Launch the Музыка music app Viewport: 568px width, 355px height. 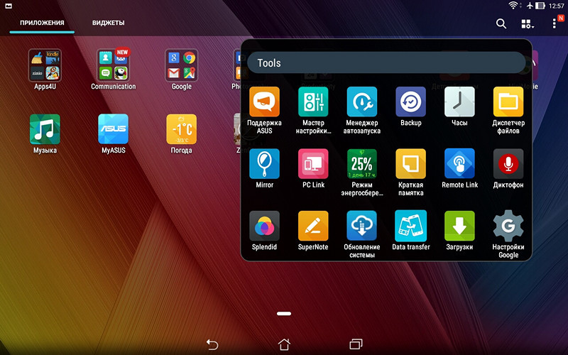(45, 129)
